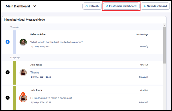Image resolution: width=172 pixels, height=111 pixels.
Task: Click the X icon beside the Thanks message
Action: tap(7, 72)
